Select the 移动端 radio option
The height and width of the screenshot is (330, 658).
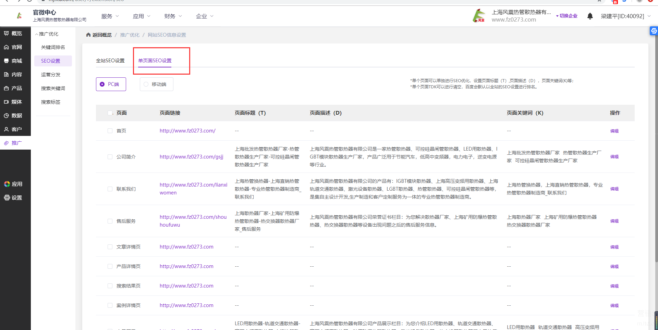pos(146,84)
